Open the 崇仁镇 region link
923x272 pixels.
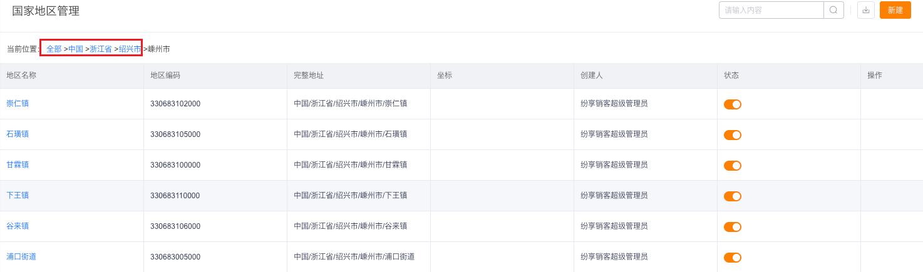18,103
